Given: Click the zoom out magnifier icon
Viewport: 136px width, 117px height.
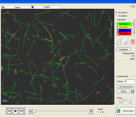Looking at the screenshot, I should tap(125, 41).
